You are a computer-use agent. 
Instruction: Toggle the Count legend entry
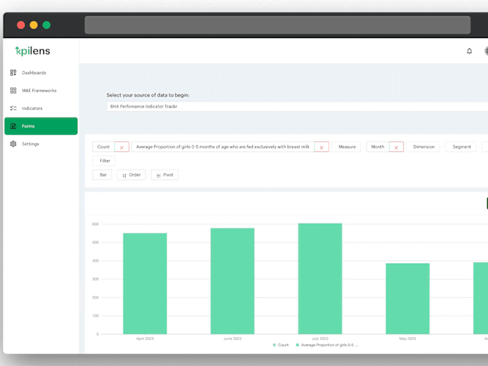pyautogui.click(x=281, y=345)
